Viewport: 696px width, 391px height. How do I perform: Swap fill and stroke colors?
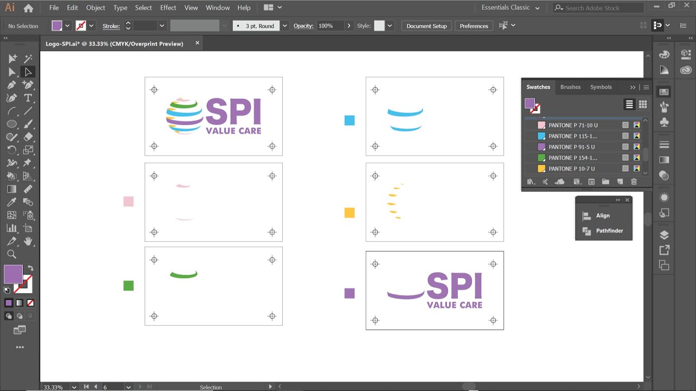(x=30, y=268)
